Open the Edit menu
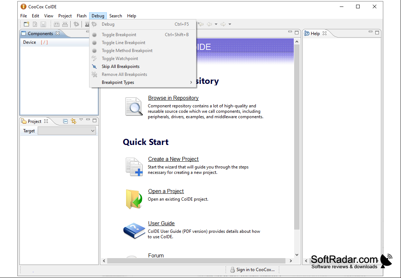This screenshot has width=401, height=278. [35, 16]
